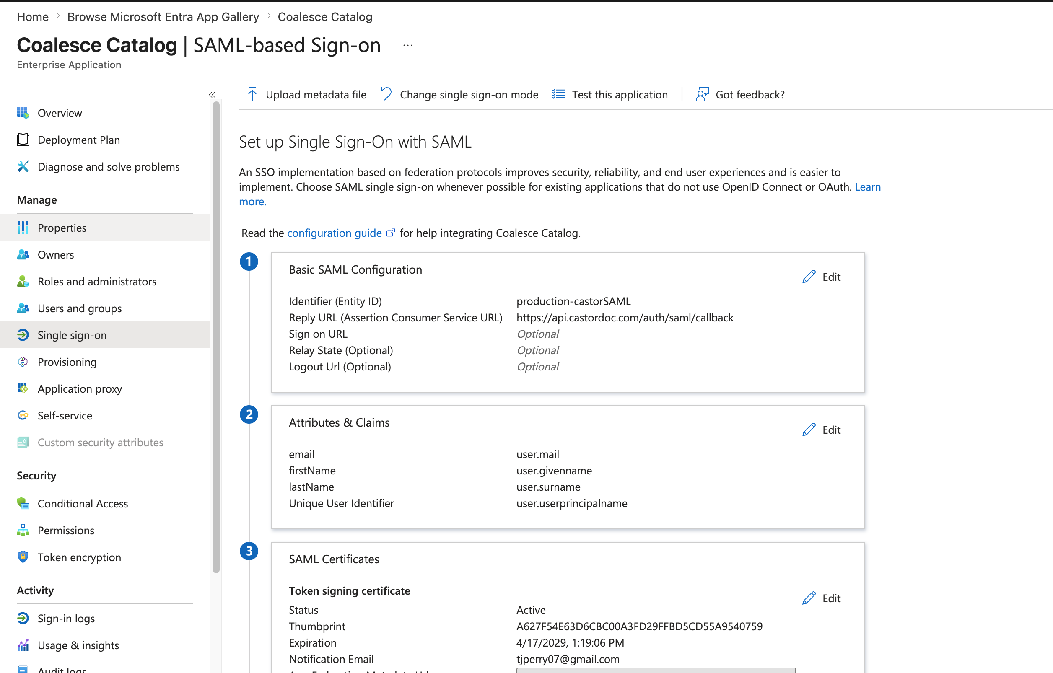The width and height of the screenshot is (1053, 673).
Task: Click the Got feedback person icon
Action: click(x=702, y=94)
